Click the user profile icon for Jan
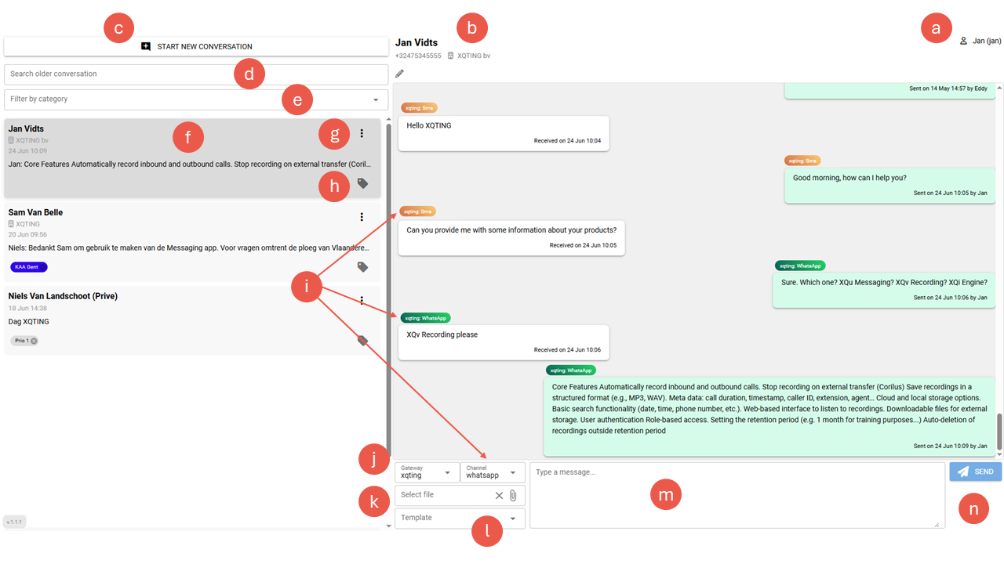The width and height of the screenshot is (1004, 564). 963,41
